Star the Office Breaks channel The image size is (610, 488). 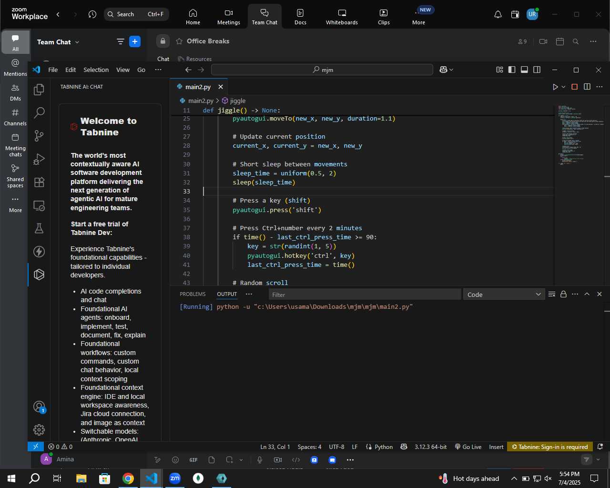pyautogui.click(x=179, y=41)
